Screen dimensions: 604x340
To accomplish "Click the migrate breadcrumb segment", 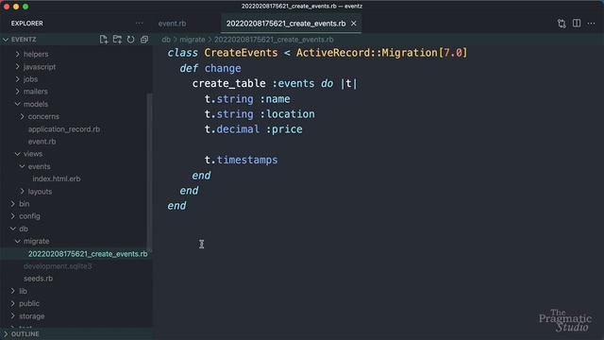I will (193, 40).
